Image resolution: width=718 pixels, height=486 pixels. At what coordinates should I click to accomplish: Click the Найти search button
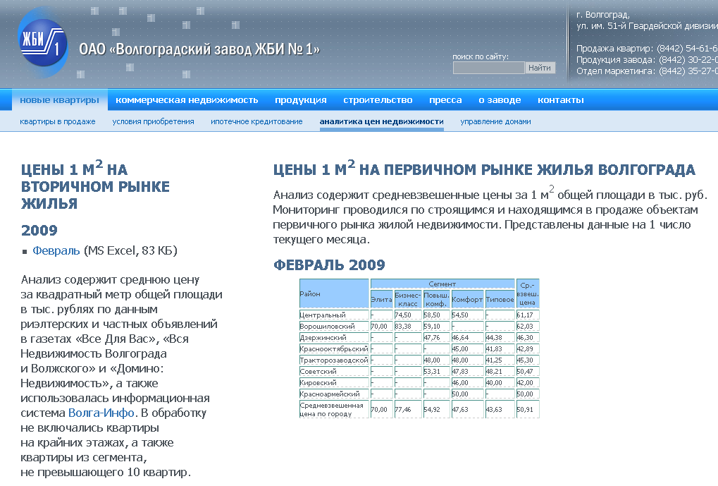pyautogui.click(x=540, y=68)
